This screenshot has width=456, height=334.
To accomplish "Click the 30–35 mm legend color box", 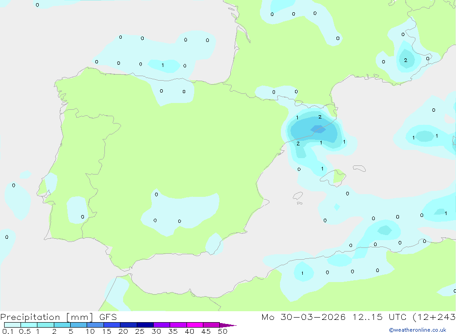I will point(162,325).
